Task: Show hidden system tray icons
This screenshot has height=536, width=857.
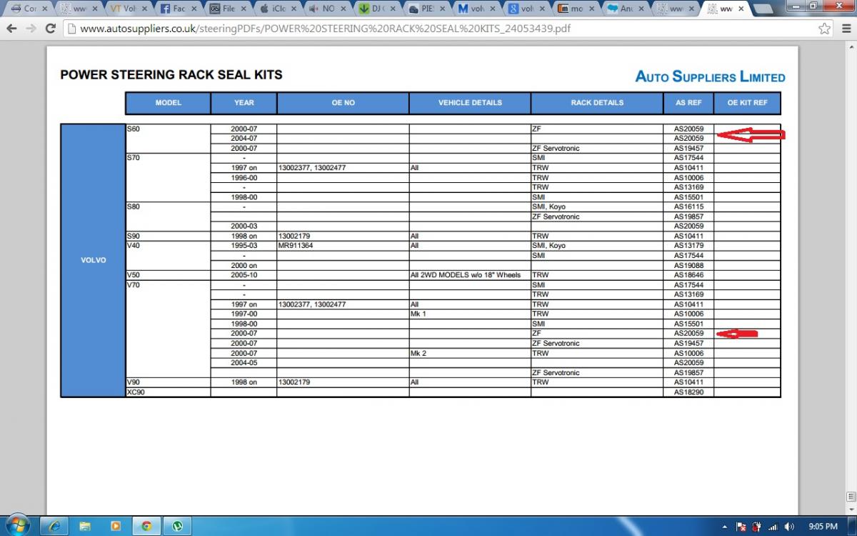Action: click(x=726, y=527)
